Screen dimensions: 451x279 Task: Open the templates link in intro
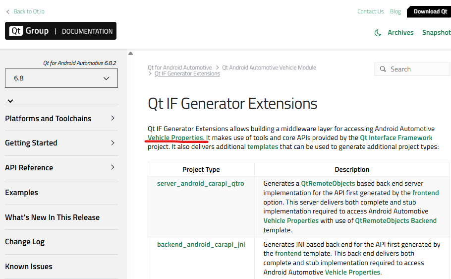263,147
